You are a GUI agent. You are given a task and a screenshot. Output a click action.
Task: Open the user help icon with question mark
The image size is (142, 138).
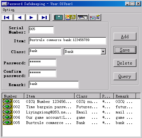[x=71, y=17]
